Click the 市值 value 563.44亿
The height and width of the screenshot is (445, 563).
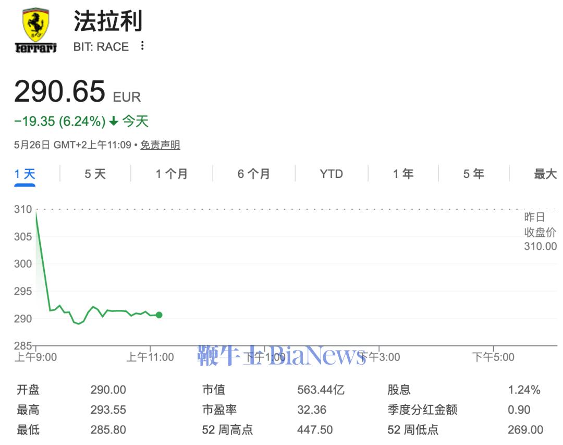pyautogui.click(x=321, y=390)
